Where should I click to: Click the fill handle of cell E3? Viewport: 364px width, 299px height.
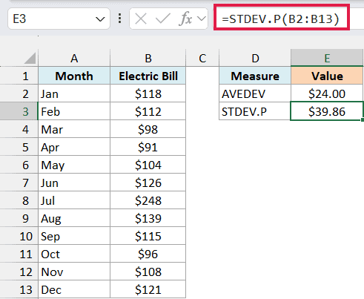click(363, 120)
